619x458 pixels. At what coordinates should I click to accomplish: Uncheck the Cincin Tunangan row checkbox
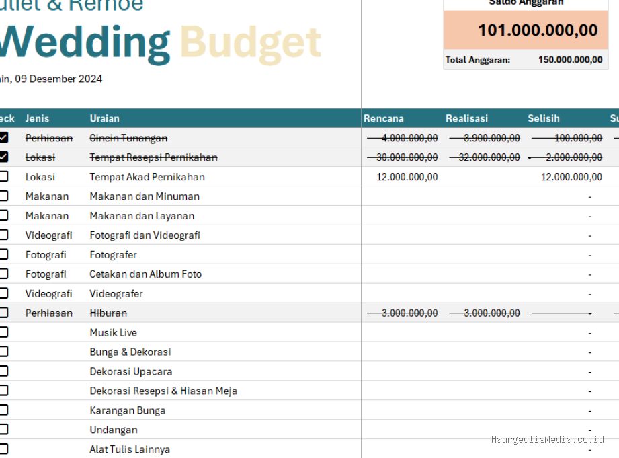coord(3,137)
